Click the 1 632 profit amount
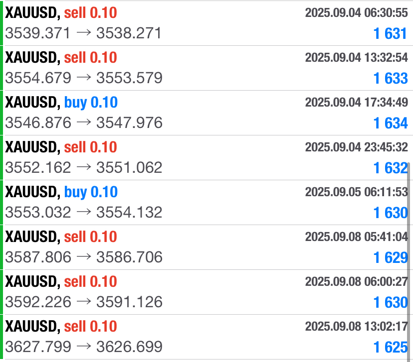 click(x=390, y=168)
